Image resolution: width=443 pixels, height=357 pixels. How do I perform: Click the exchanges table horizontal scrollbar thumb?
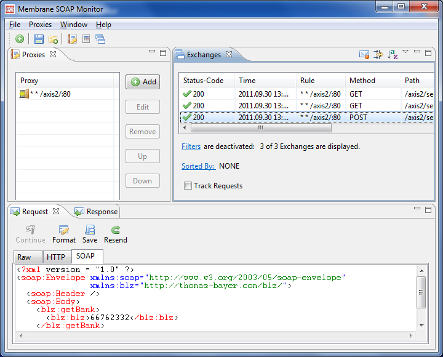(261, 128)
